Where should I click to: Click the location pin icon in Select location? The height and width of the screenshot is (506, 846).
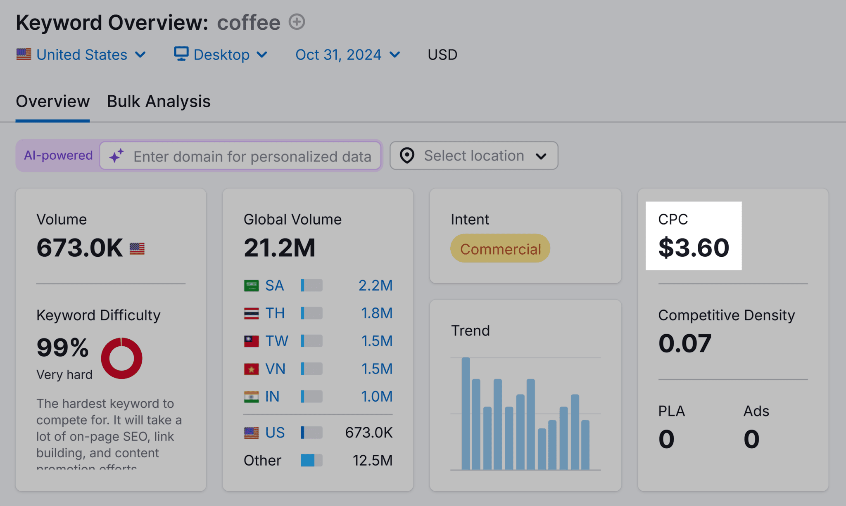click(406, 156)
